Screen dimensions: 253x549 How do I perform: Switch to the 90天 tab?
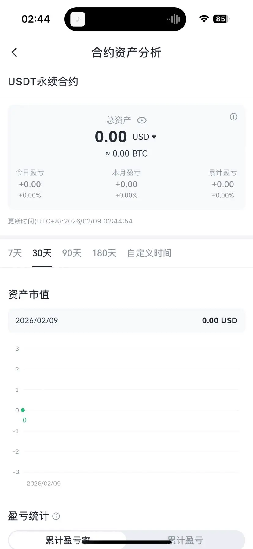pyautogui.click(x=71, y=253)
